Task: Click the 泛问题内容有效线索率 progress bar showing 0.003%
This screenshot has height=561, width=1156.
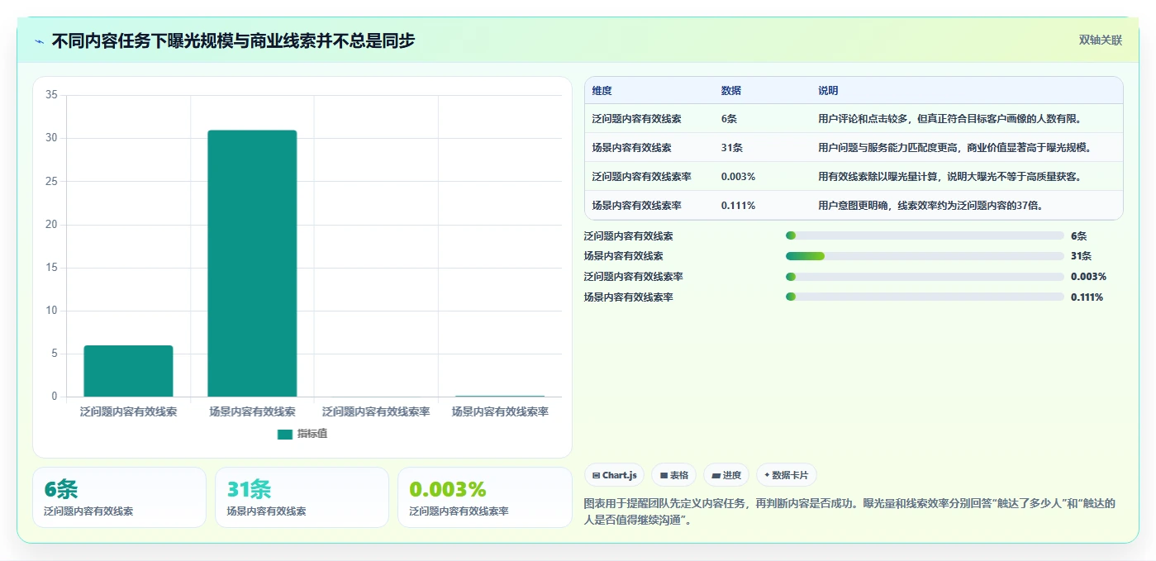Action: tap(925, 277)
